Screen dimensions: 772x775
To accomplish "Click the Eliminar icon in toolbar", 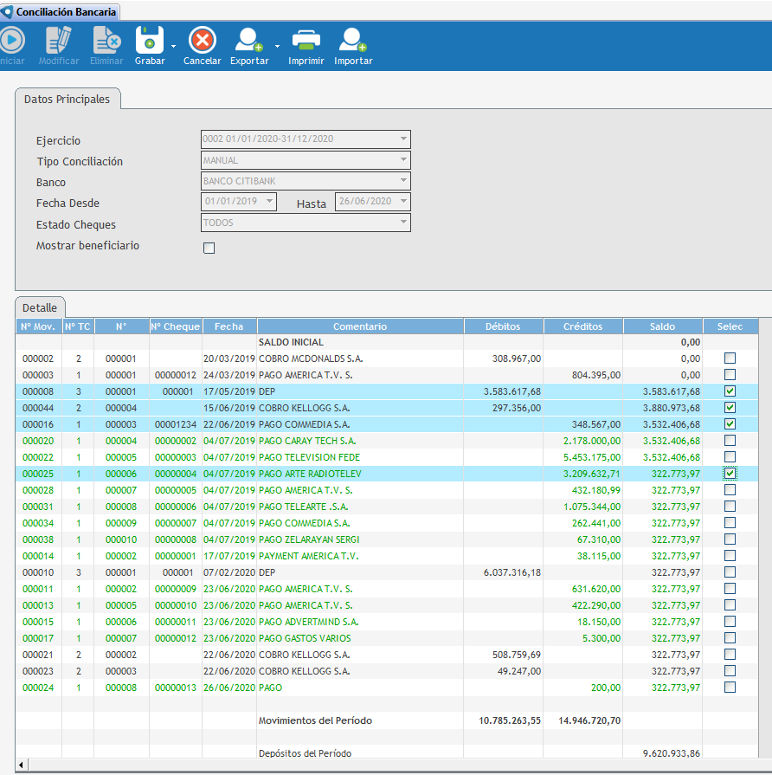I will pyautogui.click(x=106, y=40).
